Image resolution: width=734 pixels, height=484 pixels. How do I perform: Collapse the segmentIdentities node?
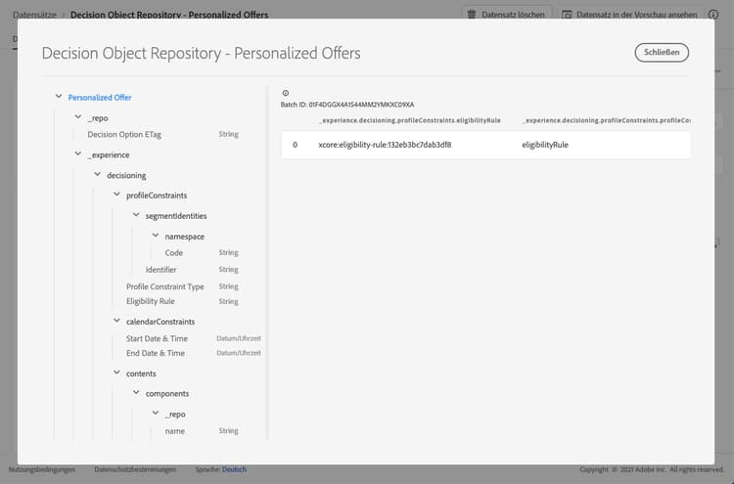[136, 215]
